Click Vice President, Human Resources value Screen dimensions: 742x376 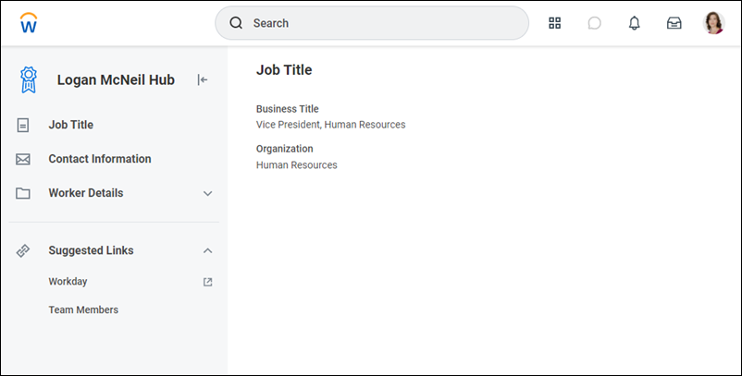coord(331,125)
